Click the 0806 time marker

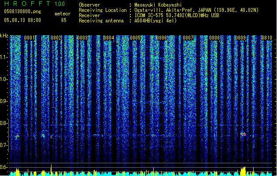click(x=162, y=38)
